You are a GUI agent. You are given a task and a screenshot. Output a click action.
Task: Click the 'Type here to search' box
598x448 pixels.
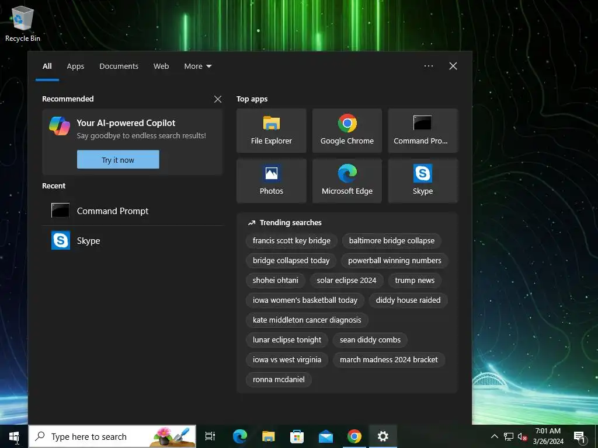[x=113, y=436]
